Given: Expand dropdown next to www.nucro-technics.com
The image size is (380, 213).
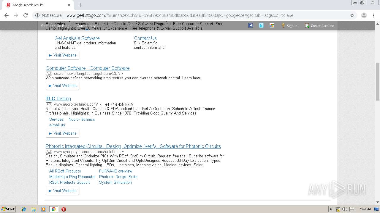Looking at the screenshot, I should tap(100, 104).
